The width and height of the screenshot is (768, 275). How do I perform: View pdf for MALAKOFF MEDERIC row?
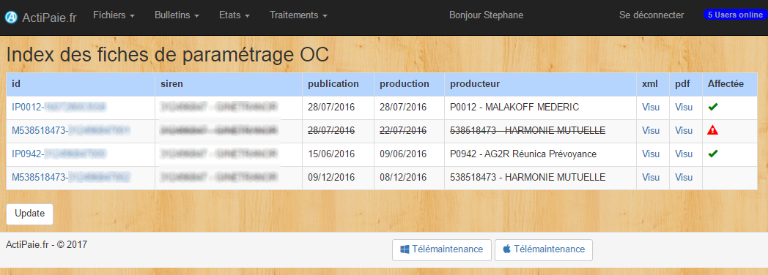pos(684,107)
